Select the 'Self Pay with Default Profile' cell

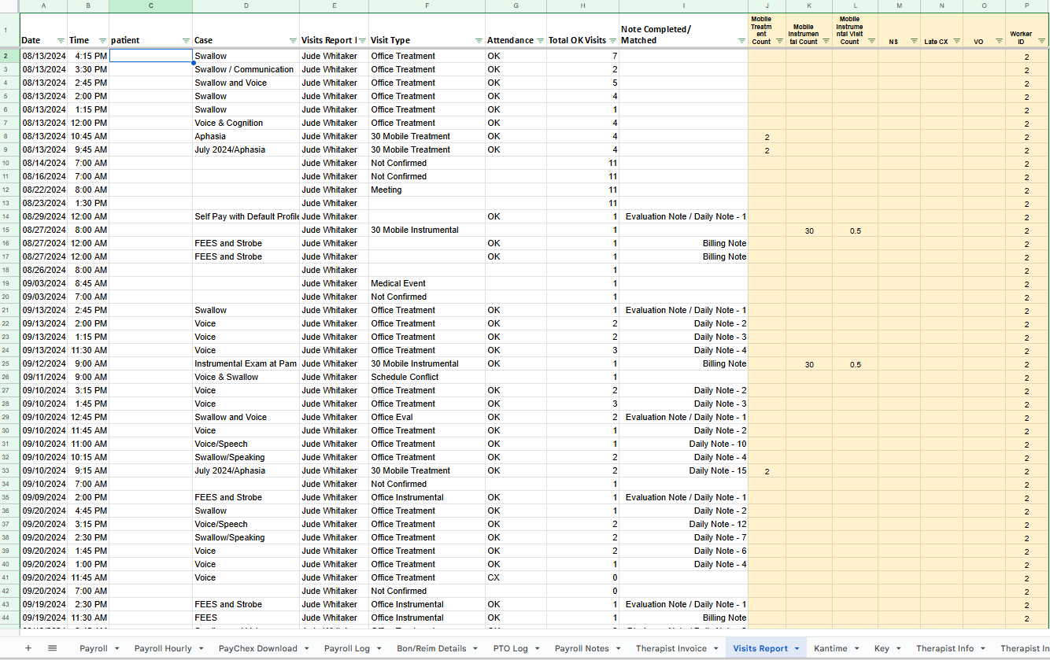(246, 216)
